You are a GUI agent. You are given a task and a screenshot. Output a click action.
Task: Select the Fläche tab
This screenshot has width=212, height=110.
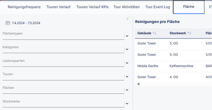coord(189,7)
